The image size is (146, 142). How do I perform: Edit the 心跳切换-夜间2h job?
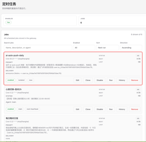[x=77, y=109]
